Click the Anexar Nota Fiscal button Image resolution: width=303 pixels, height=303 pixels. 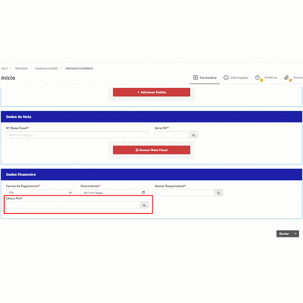pyautogui.click(x=151, y=150)
